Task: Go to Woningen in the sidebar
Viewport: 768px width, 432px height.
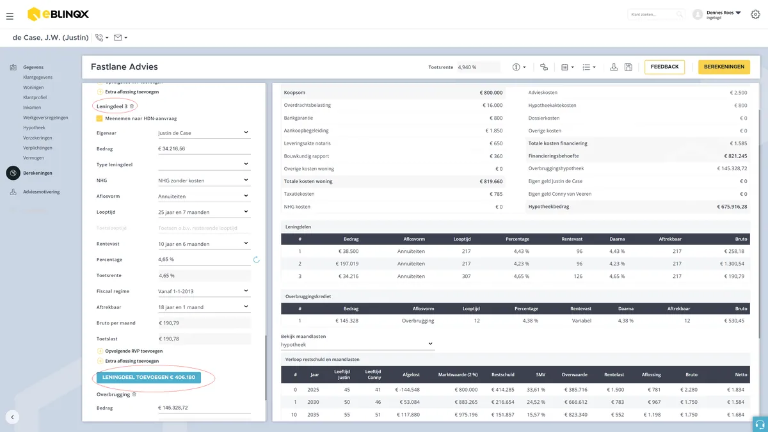Action: click(33, 88)
